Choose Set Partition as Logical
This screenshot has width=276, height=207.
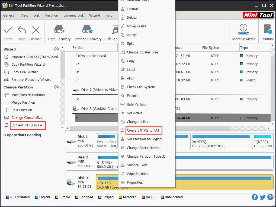point(147,139)
